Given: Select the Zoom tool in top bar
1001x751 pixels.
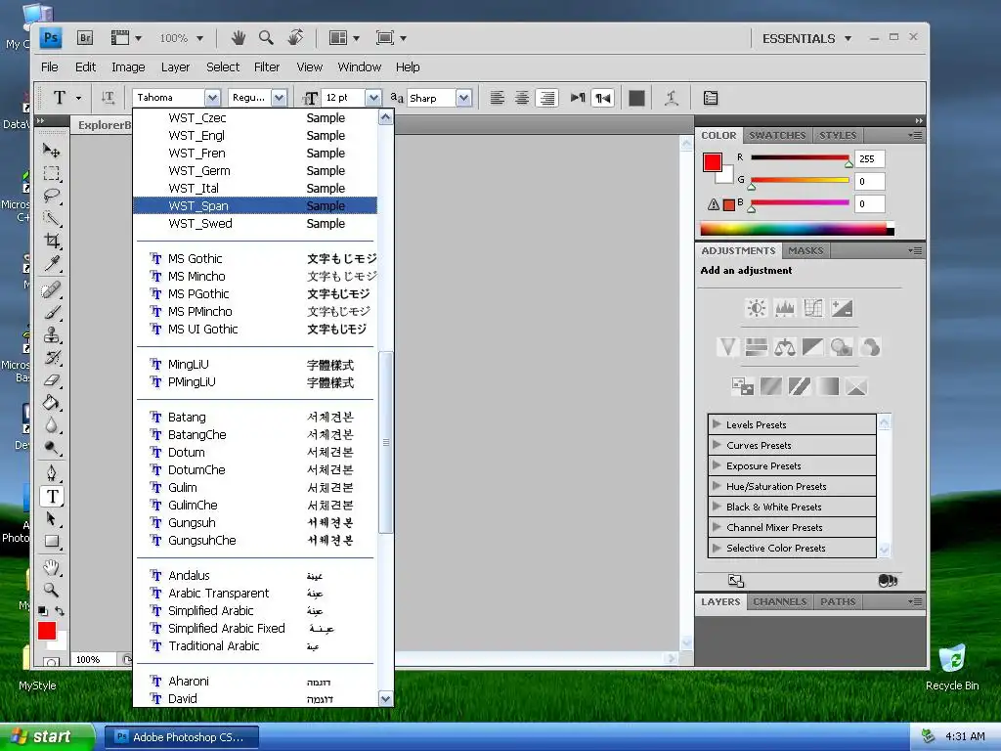Looking at the screenshot, I should [266, 38].
